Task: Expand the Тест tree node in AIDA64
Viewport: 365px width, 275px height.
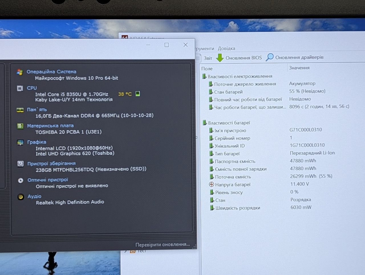Action: coord(126,251)
